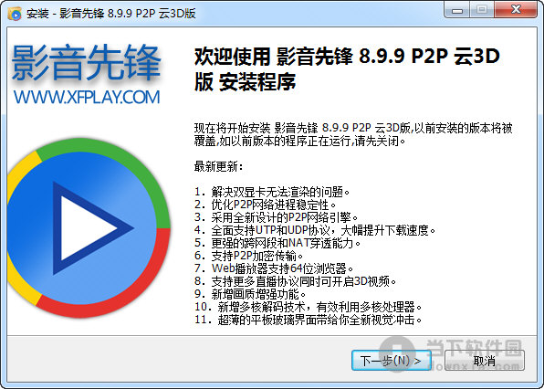The width and height of the screenshot is (544, 389).
Task: Click update item 11 about 平板玻璃界面
Action: coord(308,320)
